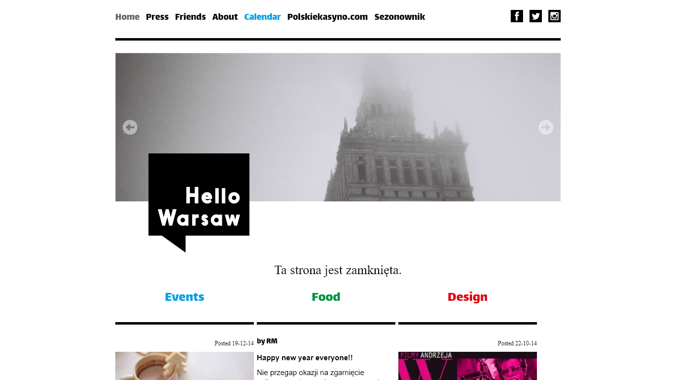
Task: Open the Instagram icon link
Action: coord(554,16)
